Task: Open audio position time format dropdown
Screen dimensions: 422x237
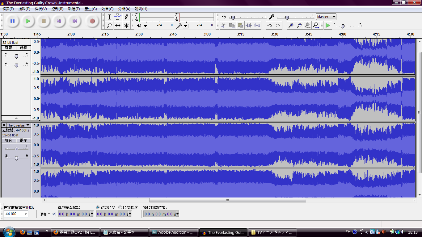Action: [177, 214]
